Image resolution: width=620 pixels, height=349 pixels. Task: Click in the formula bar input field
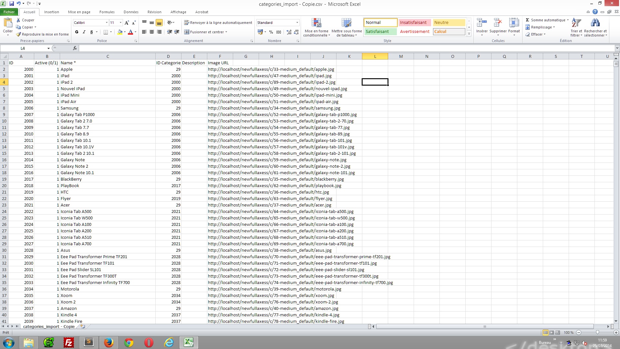coord(346,48)
